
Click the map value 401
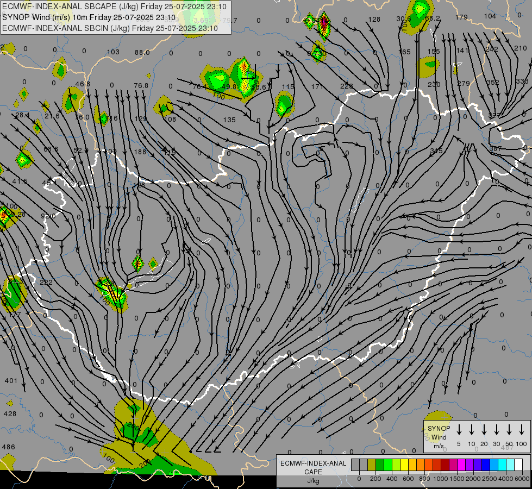click(10, 381)
